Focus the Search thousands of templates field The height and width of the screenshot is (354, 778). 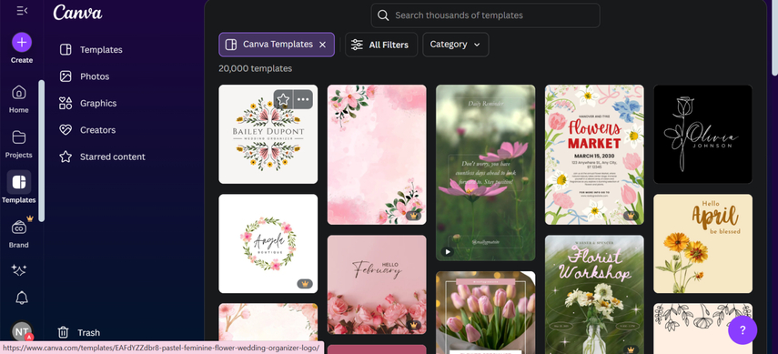(485, 15)
